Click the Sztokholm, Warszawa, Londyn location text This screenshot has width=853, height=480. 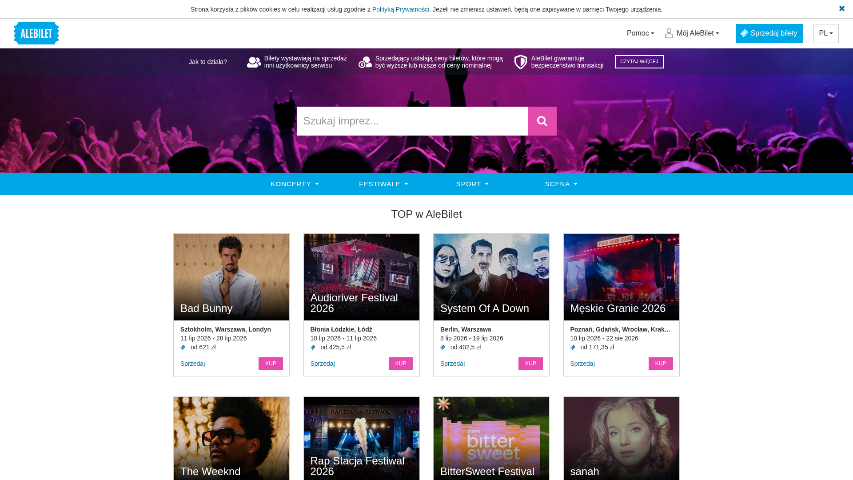coord(226,329)
